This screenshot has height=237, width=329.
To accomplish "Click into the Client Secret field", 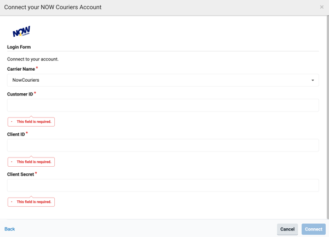I will [163, 185].
